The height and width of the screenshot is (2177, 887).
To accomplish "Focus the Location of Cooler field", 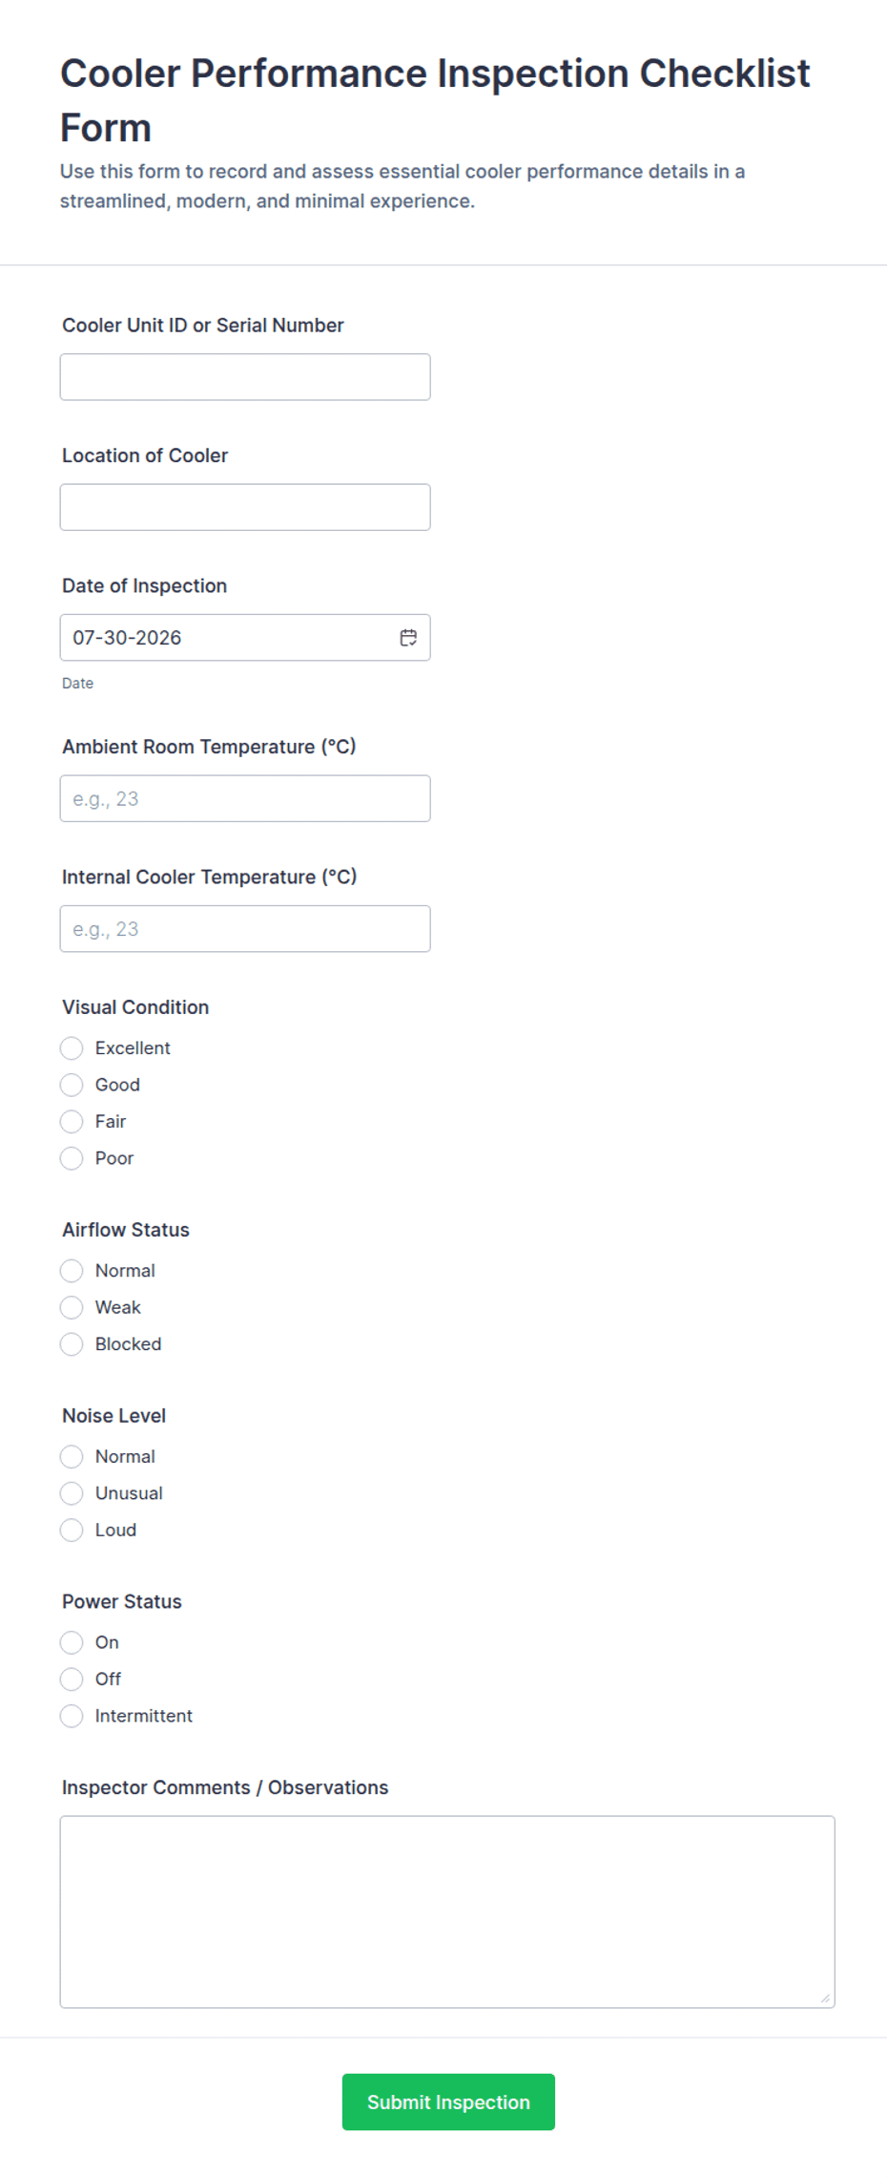I will click(245, 507).
